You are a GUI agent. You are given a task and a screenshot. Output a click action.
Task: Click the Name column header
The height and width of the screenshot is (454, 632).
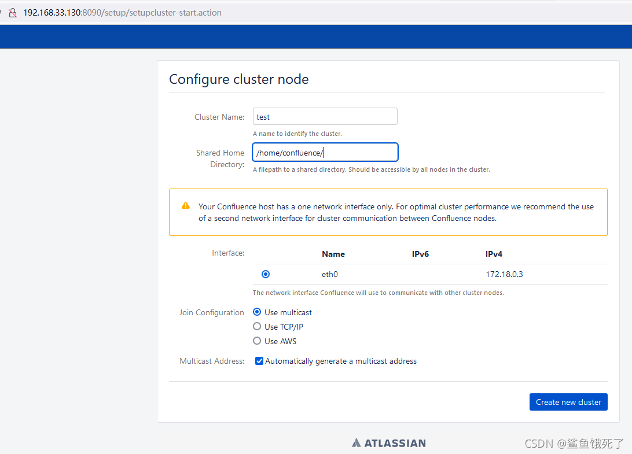[x=333, y=254]
